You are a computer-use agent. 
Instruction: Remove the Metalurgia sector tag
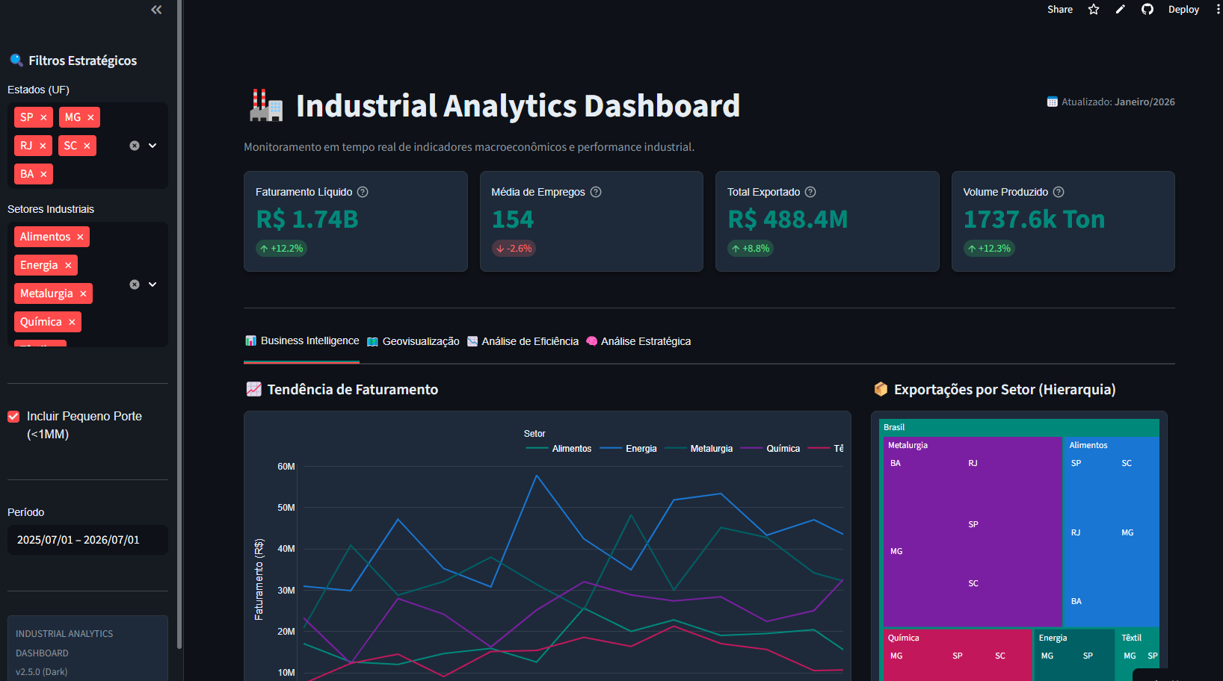(83, 293)
